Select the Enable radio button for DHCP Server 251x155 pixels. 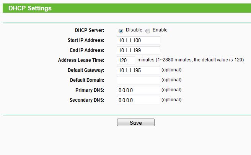click(148, 31)
